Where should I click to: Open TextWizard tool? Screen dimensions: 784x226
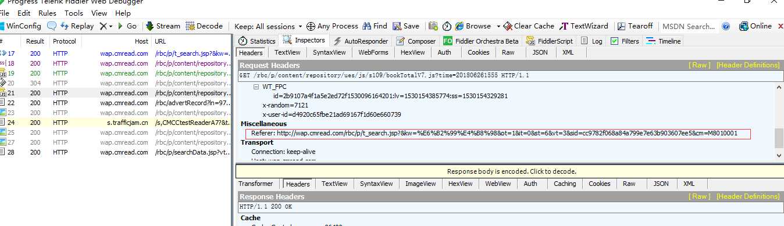pyautogui.click(x=585, y=26)
